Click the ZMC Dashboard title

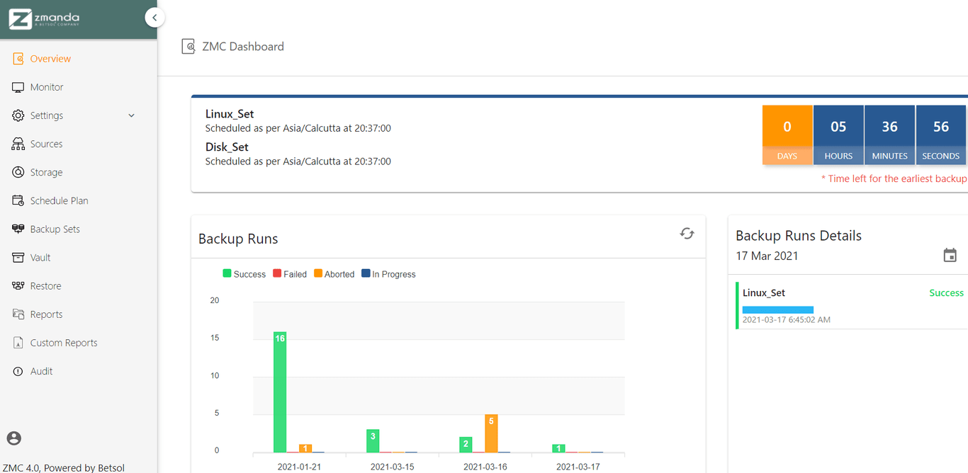(x=243, y=47)
